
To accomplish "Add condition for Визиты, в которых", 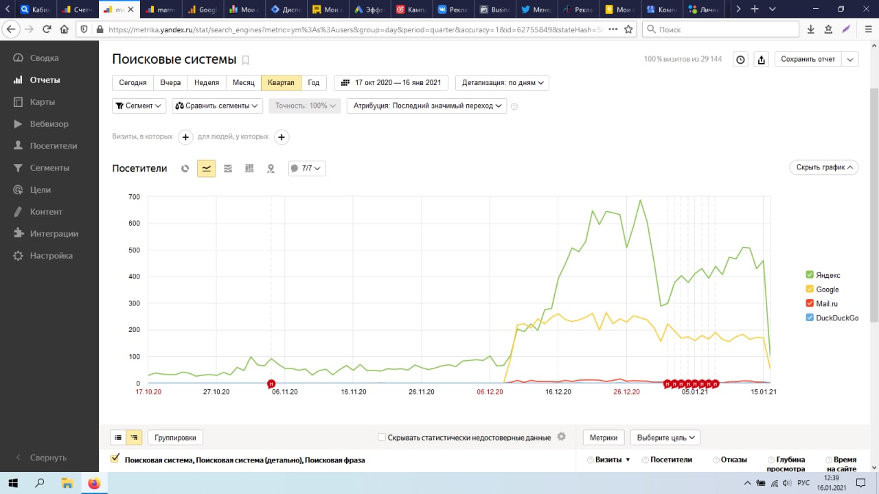I will tap(185, 137).
